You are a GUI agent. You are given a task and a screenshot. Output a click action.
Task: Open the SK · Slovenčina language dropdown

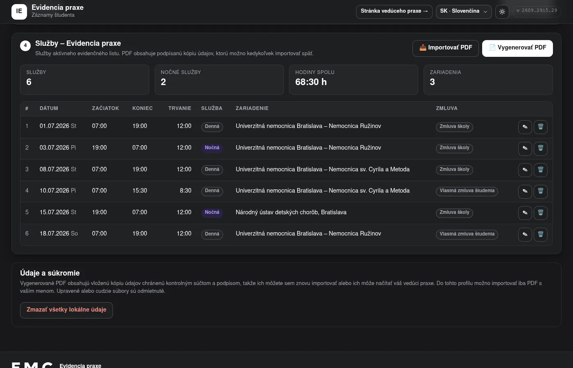pyautogui.click(x=464, y=11)
